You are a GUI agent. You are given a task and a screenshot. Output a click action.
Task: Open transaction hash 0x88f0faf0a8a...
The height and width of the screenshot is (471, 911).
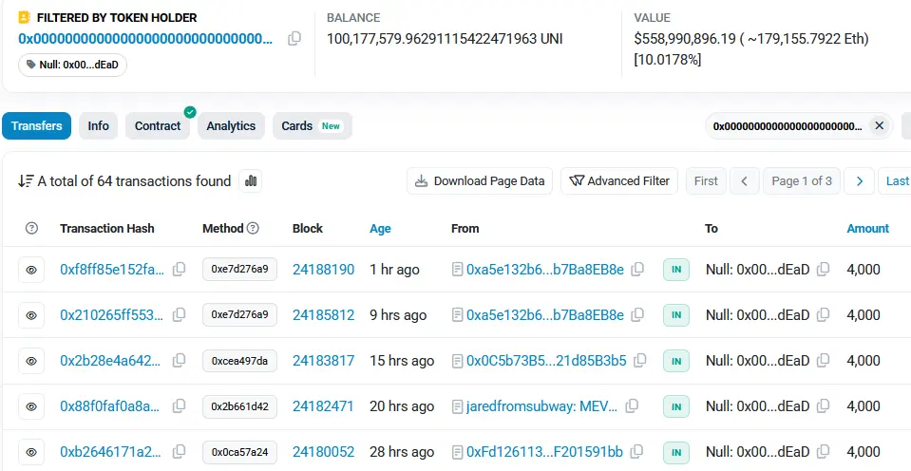(x=110, y=406)
